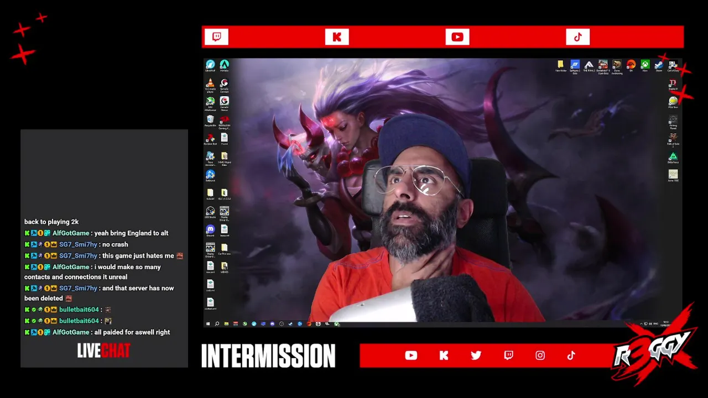Open the Recycle Bin on desktop
Image resolution: width=708 pixels, height=398 pixels.
point(210,121)
